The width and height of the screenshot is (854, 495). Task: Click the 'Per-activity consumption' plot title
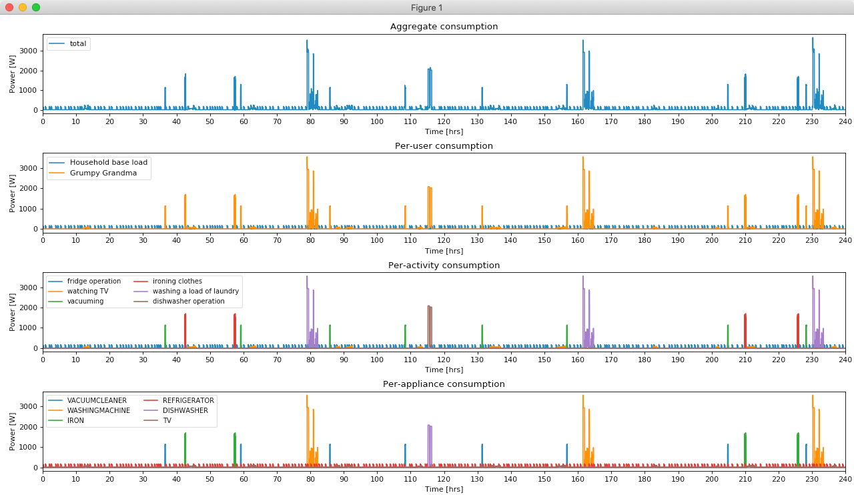pos(444,266)
